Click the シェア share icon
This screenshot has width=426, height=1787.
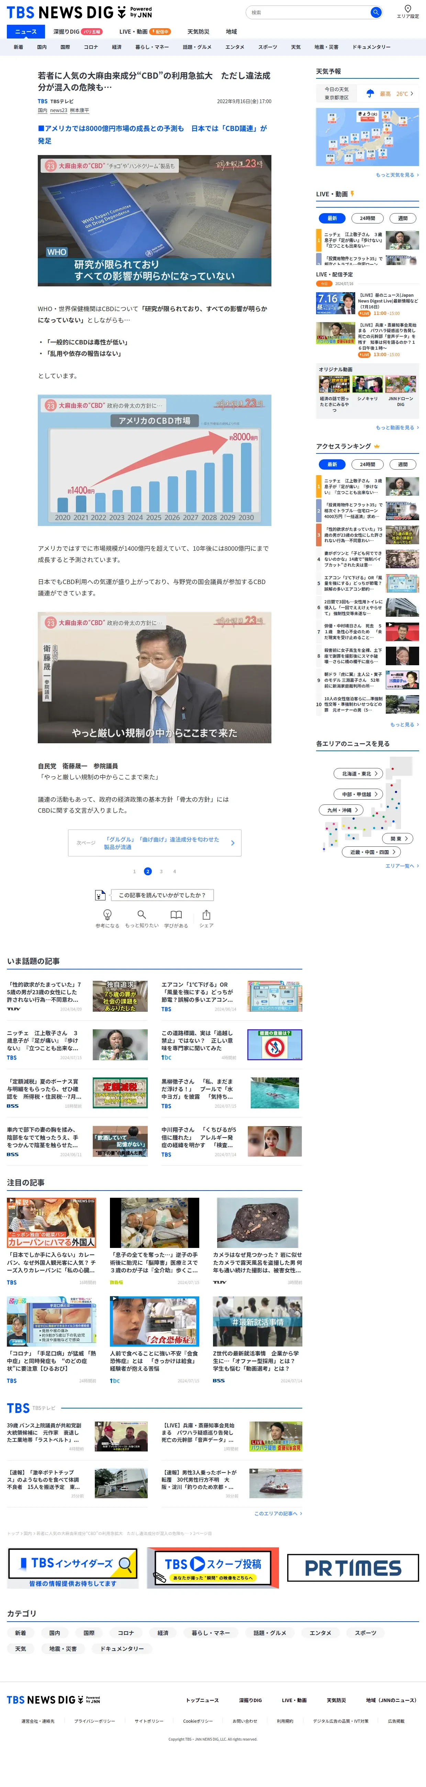[x=206, y=915]
